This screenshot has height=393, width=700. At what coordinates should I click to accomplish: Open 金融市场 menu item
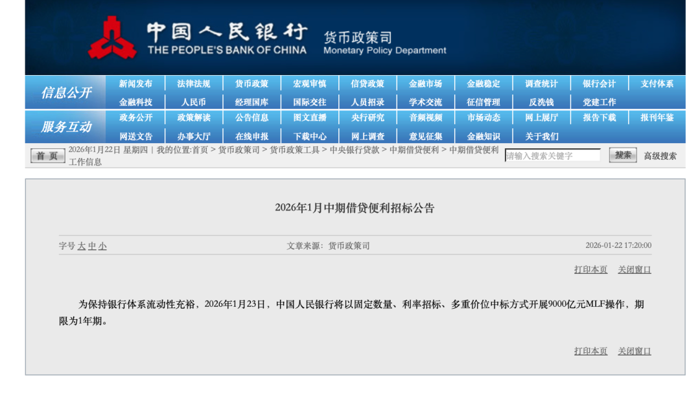(x=425, y=84)
